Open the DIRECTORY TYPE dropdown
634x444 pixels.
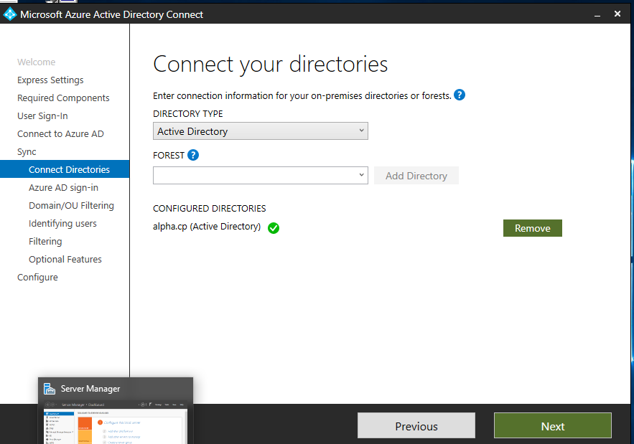(261, 131)
